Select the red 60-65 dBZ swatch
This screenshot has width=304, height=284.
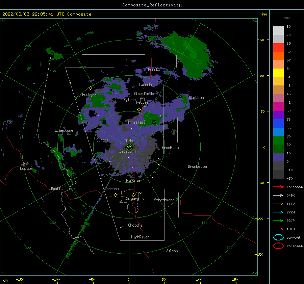pos(278,48)
